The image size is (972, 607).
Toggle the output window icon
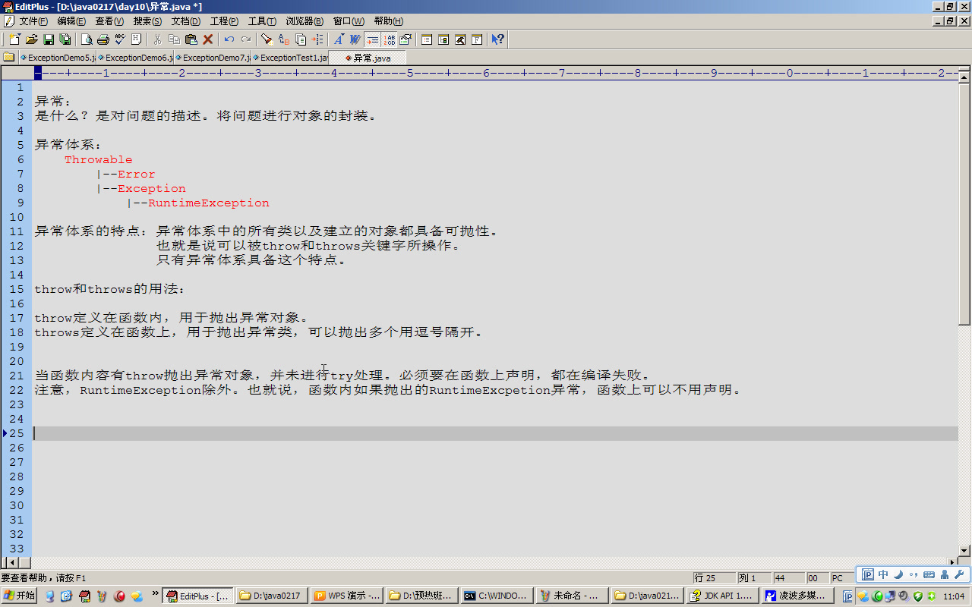coord(460,39)
